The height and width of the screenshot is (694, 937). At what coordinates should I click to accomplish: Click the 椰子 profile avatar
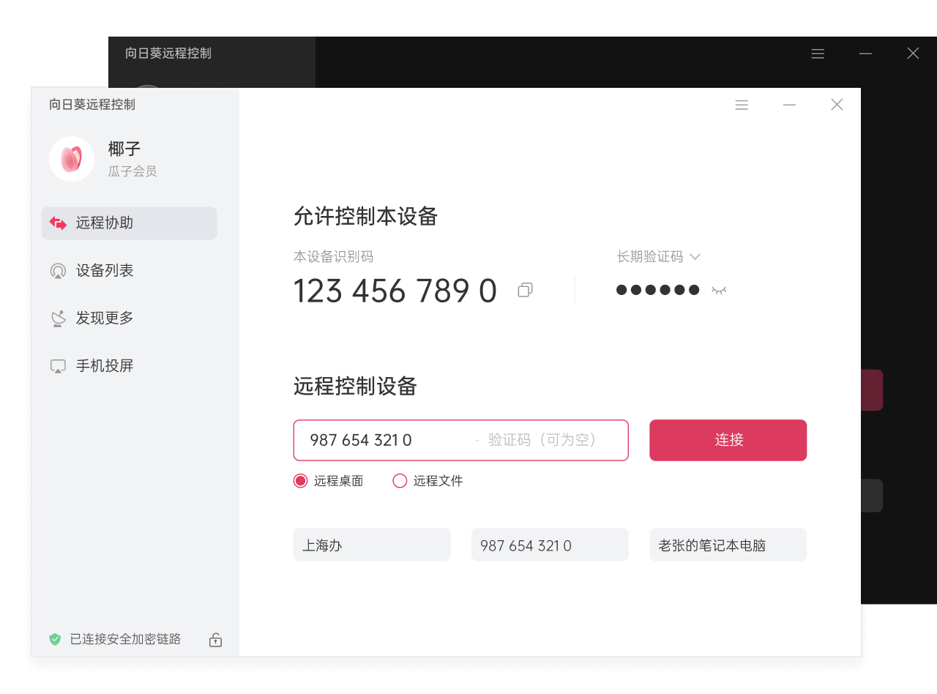click(71, 158)
